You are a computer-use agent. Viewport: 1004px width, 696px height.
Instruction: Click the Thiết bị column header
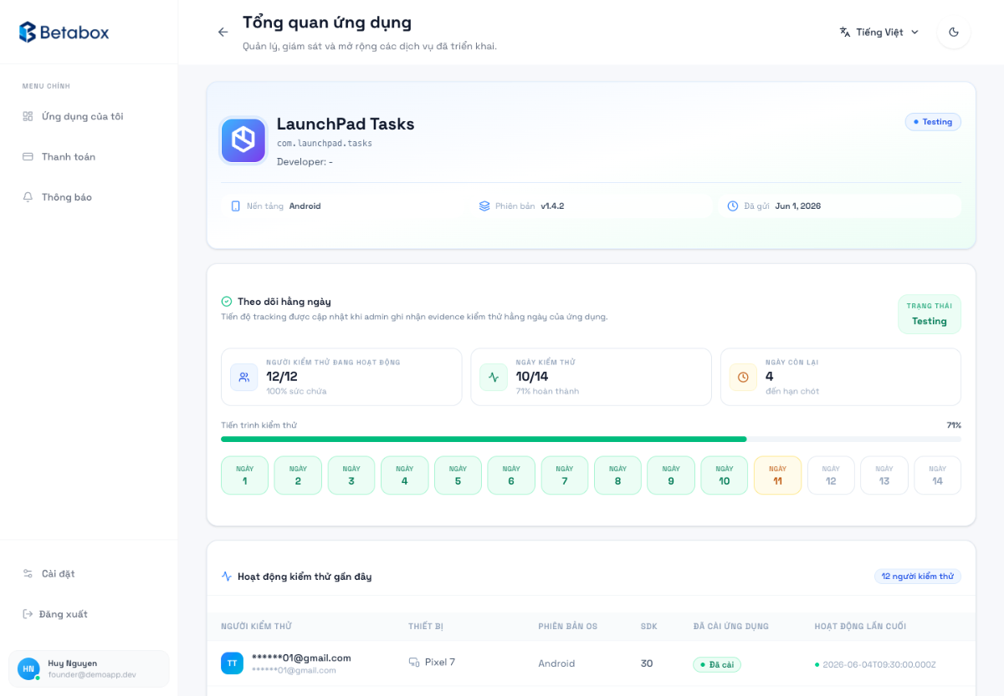tap(426, 627)
